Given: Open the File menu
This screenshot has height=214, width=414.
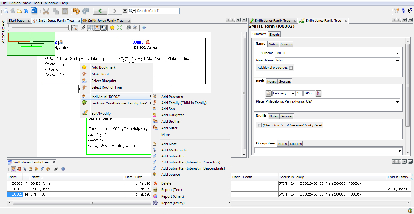Looking at the screenshot, I should coord(4,3).
